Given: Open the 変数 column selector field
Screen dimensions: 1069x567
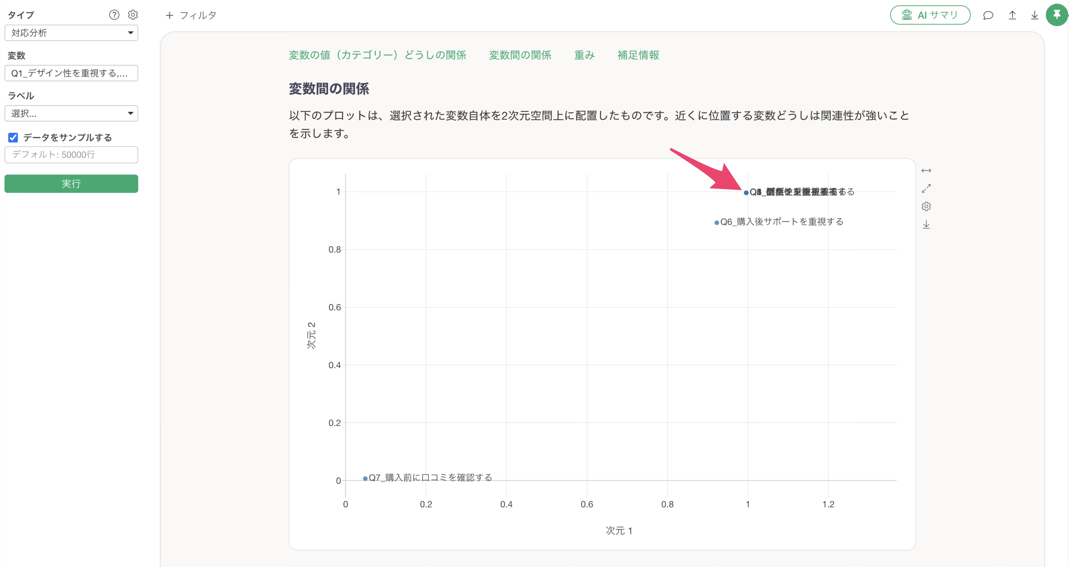Looking at the screenshot, I should [71, 73].
